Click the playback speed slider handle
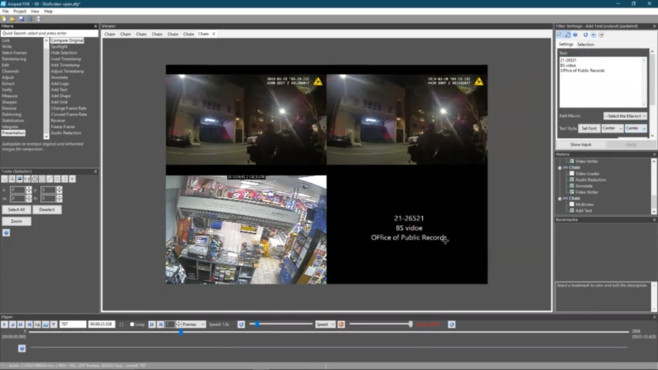 click(x=257, y=324)
